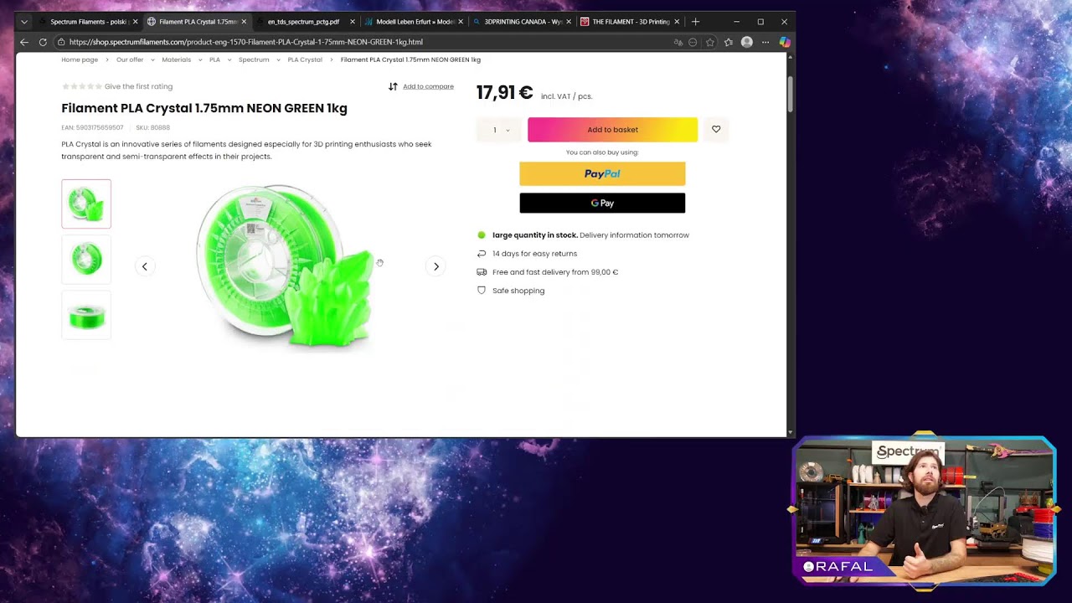Click Give the first rating stars
The height and width of the screenshot is (603, 1072).
[x=82, y=86]
